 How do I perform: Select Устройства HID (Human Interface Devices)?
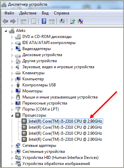(x=60, y=158)
